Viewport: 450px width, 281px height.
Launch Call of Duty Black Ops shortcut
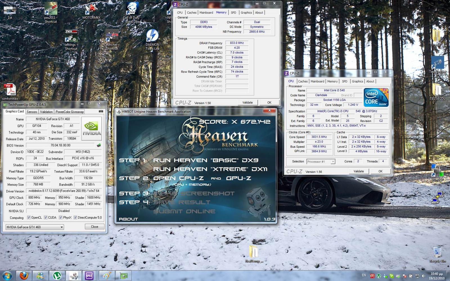click(x=132, y=13)
